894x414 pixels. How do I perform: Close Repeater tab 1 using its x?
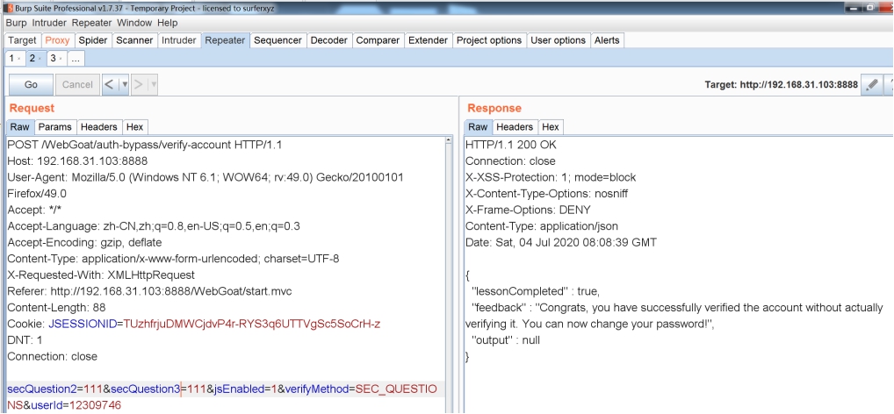point(18,59)
